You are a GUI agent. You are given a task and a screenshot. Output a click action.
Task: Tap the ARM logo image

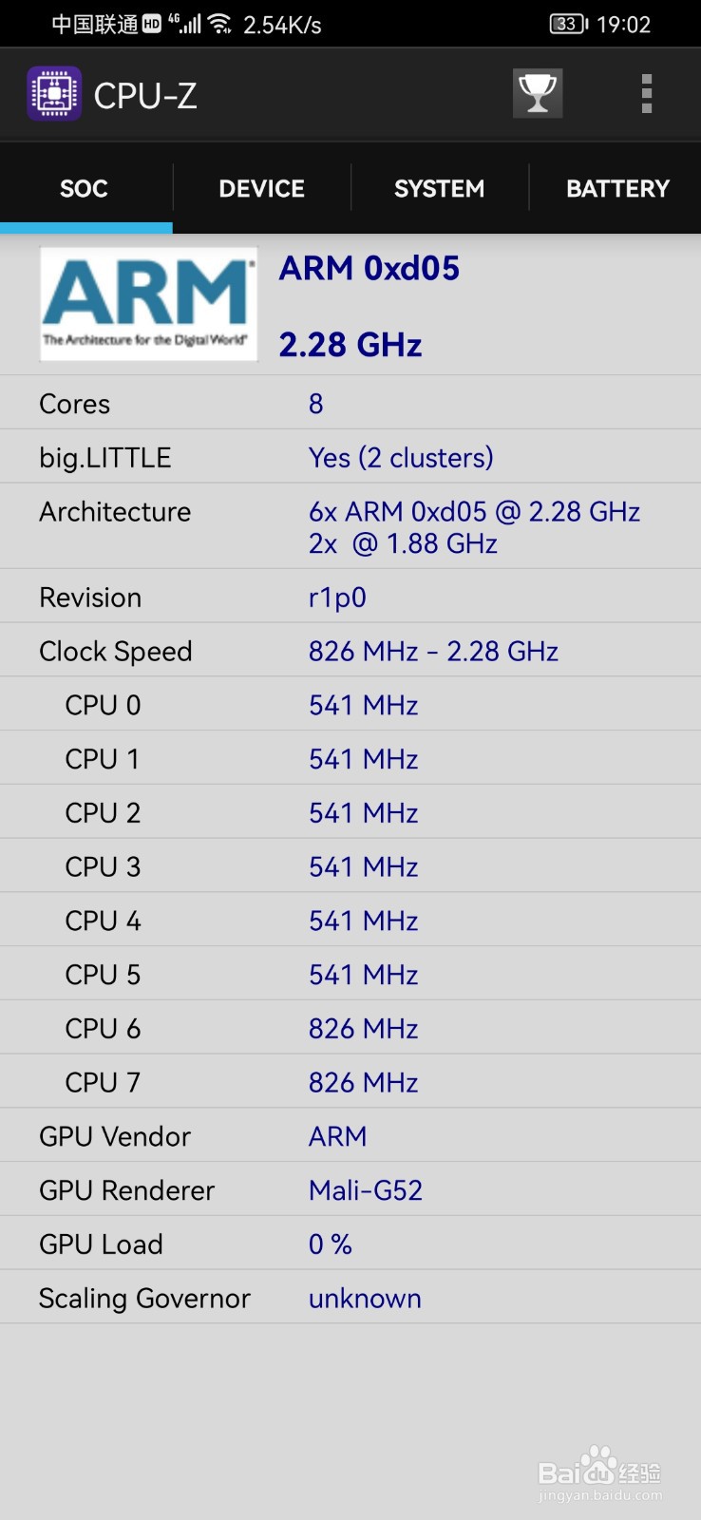[148, 304]
